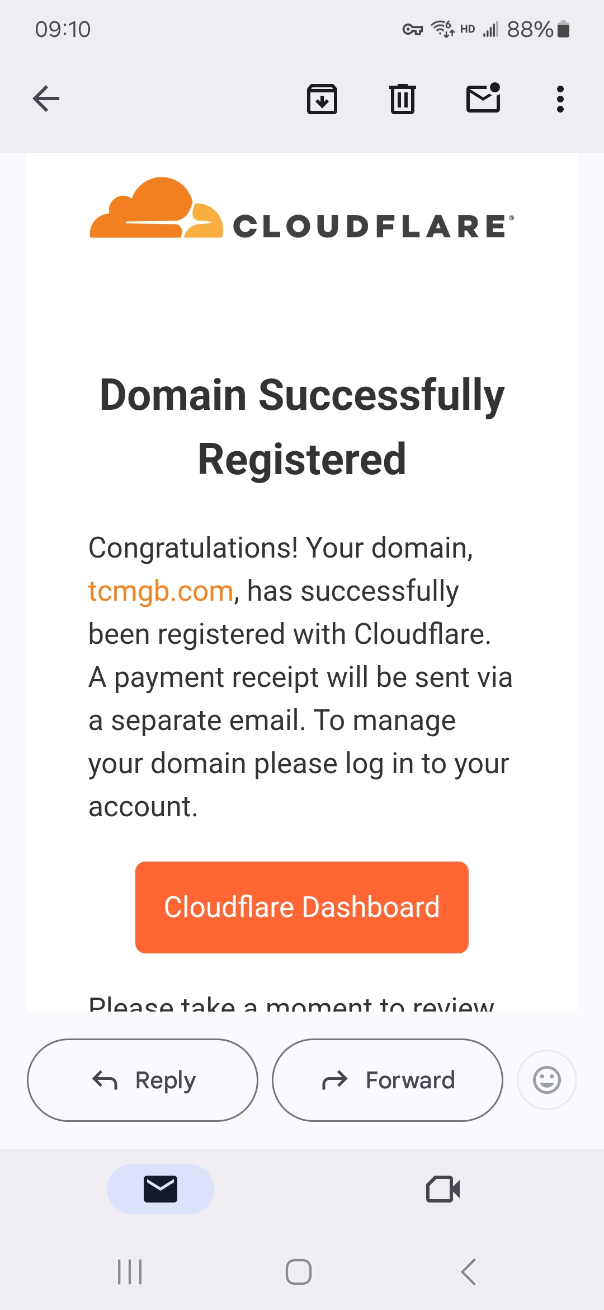Archive this email

pyautogui.click(x=322, y=99)
